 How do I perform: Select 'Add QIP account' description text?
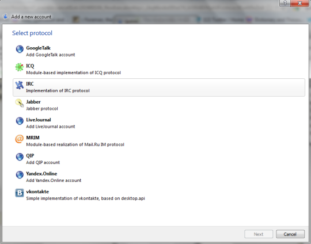tap(43, 162)
